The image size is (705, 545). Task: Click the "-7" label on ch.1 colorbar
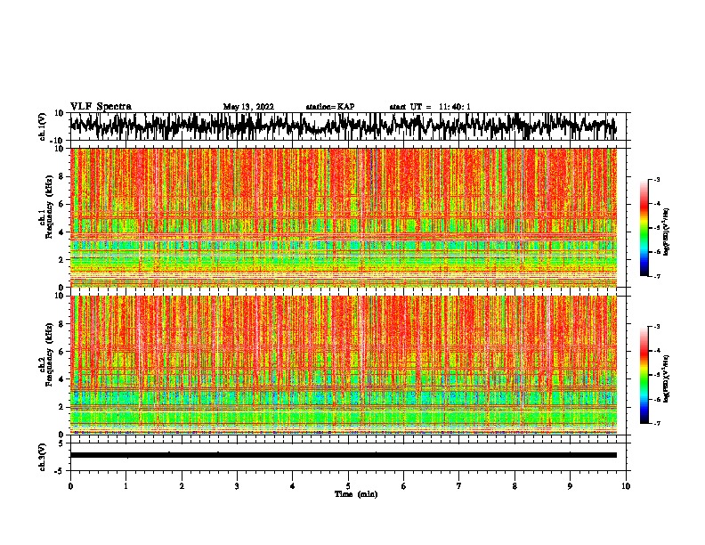pos(657,276)
